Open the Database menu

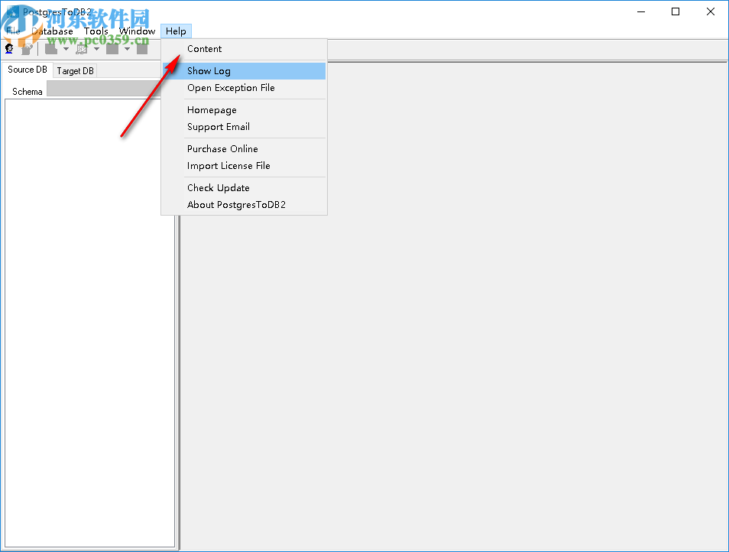pos(52,31)
